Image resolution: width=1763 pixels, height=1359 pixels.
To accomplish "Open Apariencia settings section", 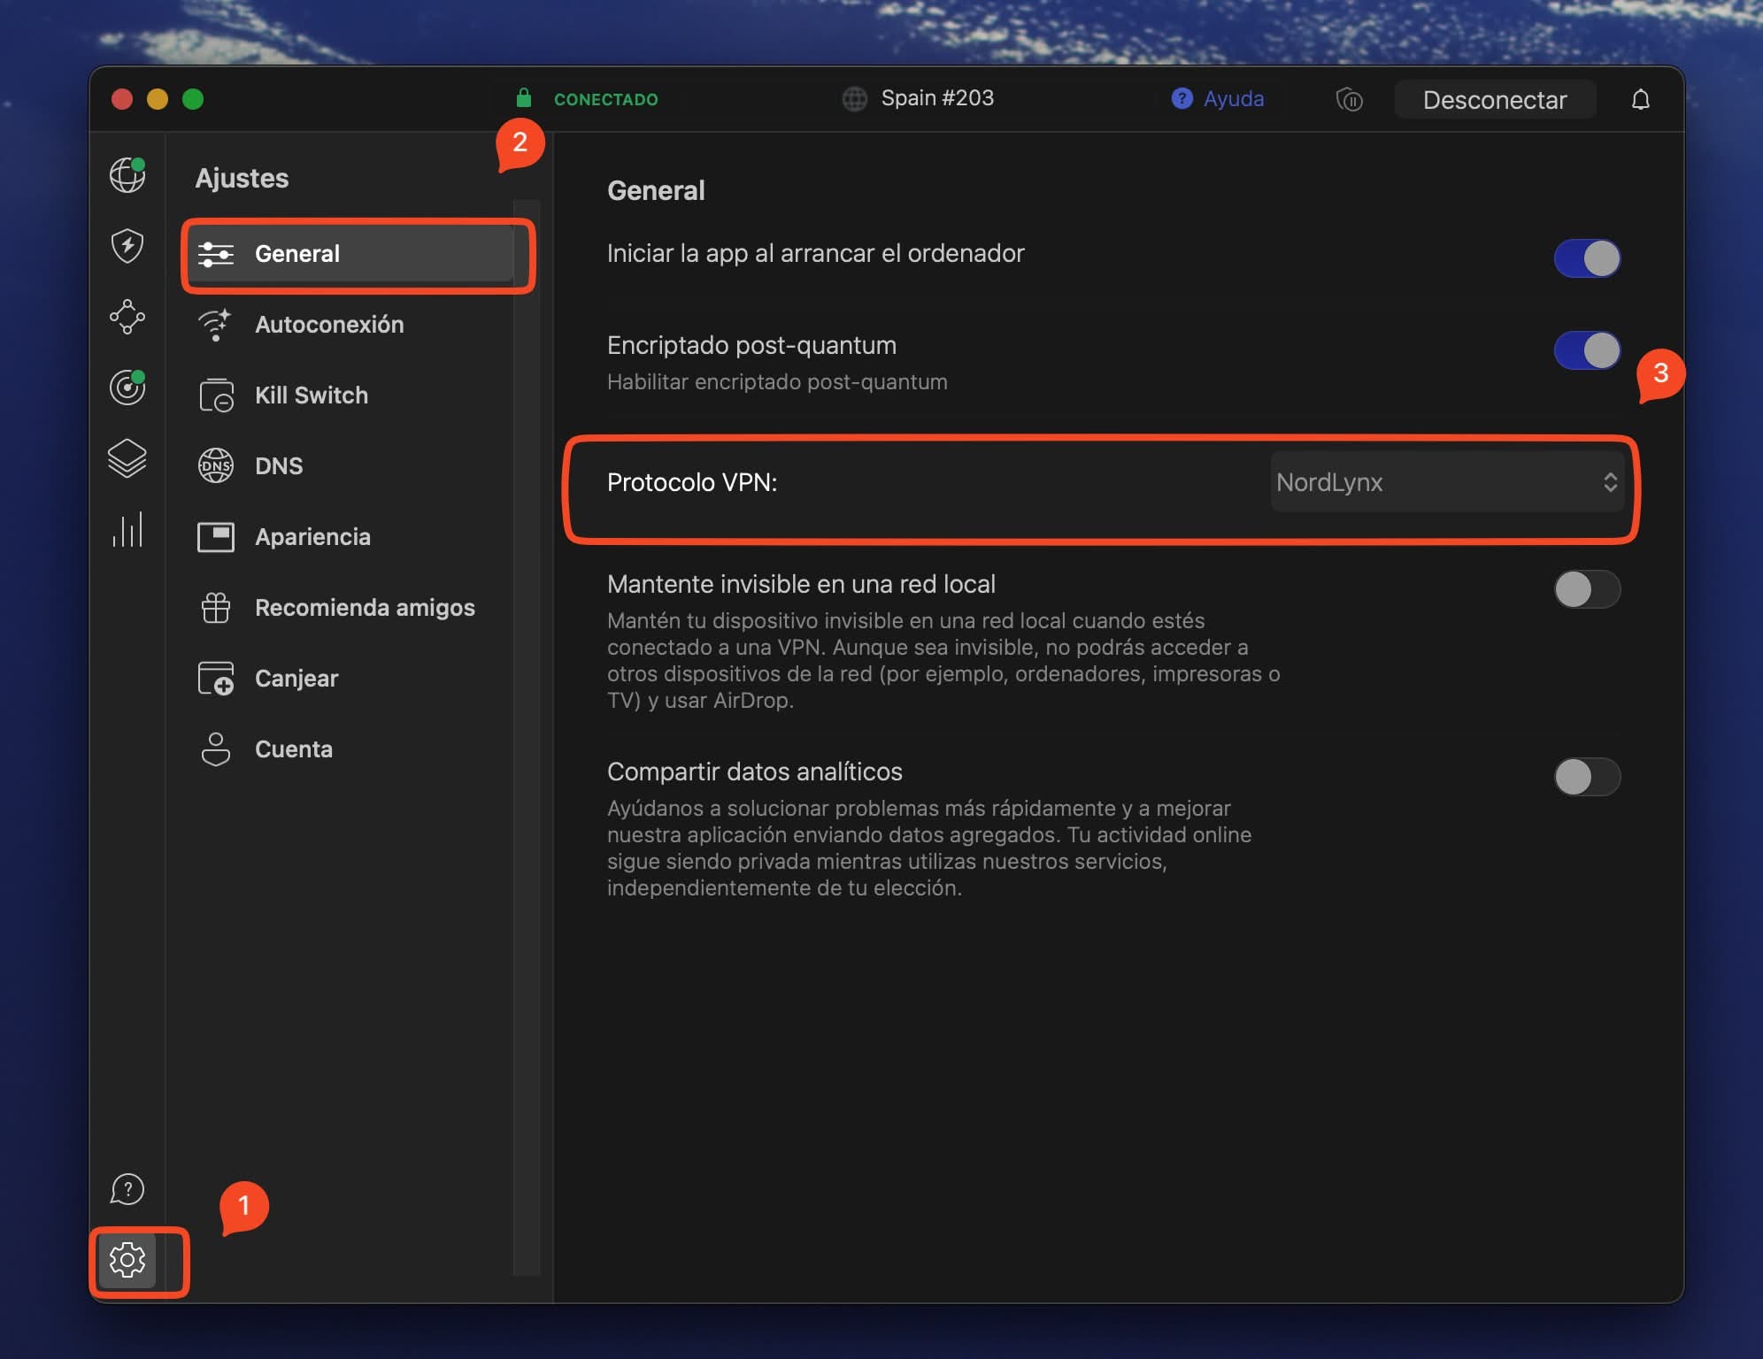I will (x=350, y=537).
